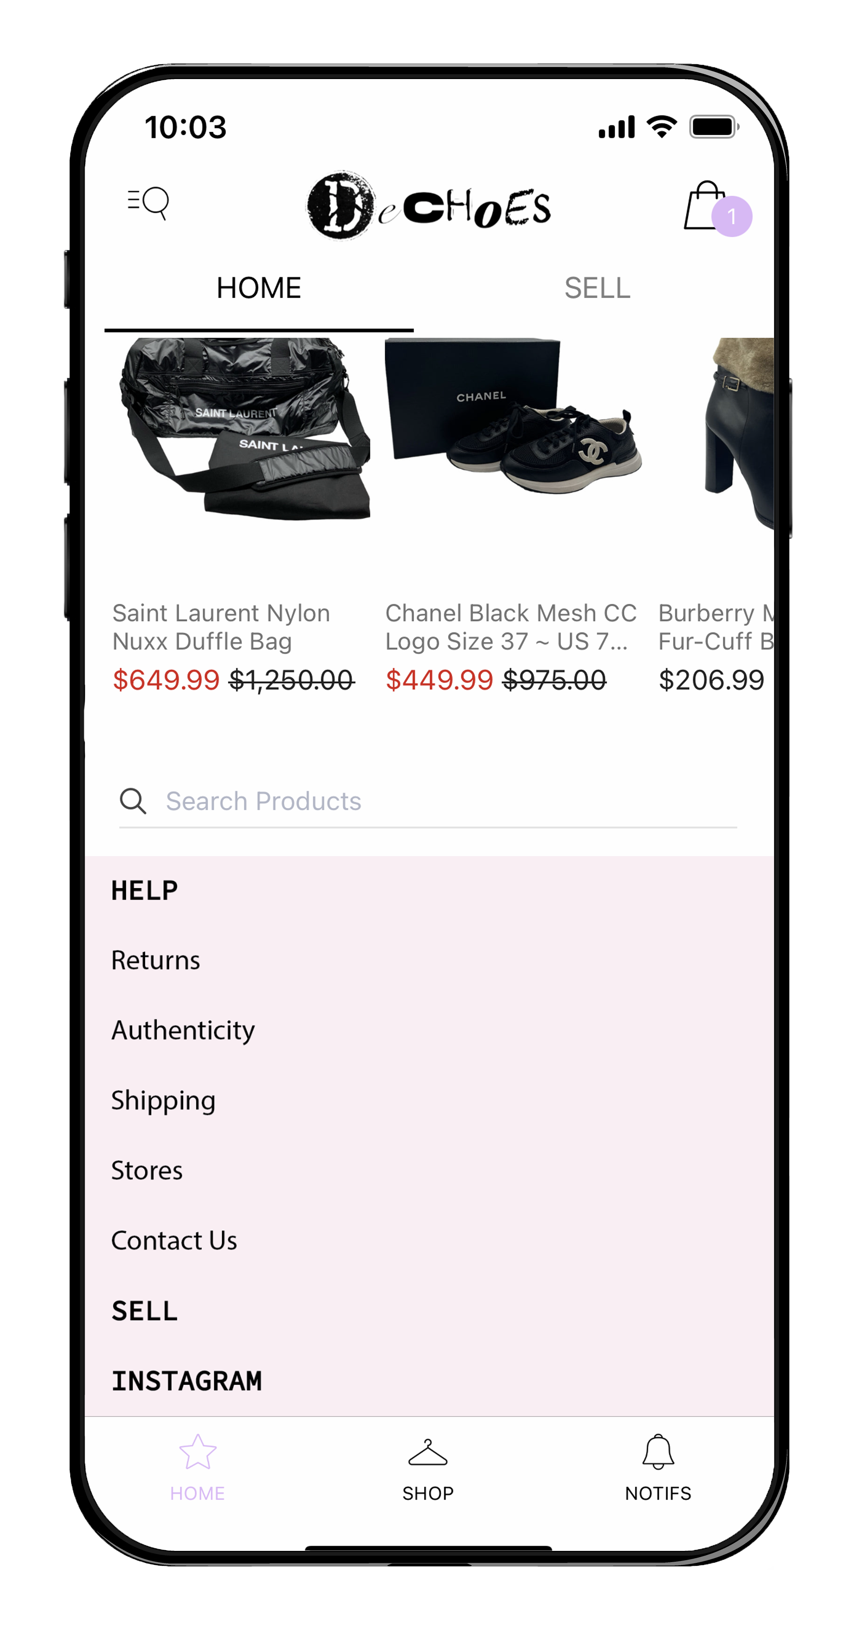Select the HOME top tab

pyautogui.click(x=259, y=288)
